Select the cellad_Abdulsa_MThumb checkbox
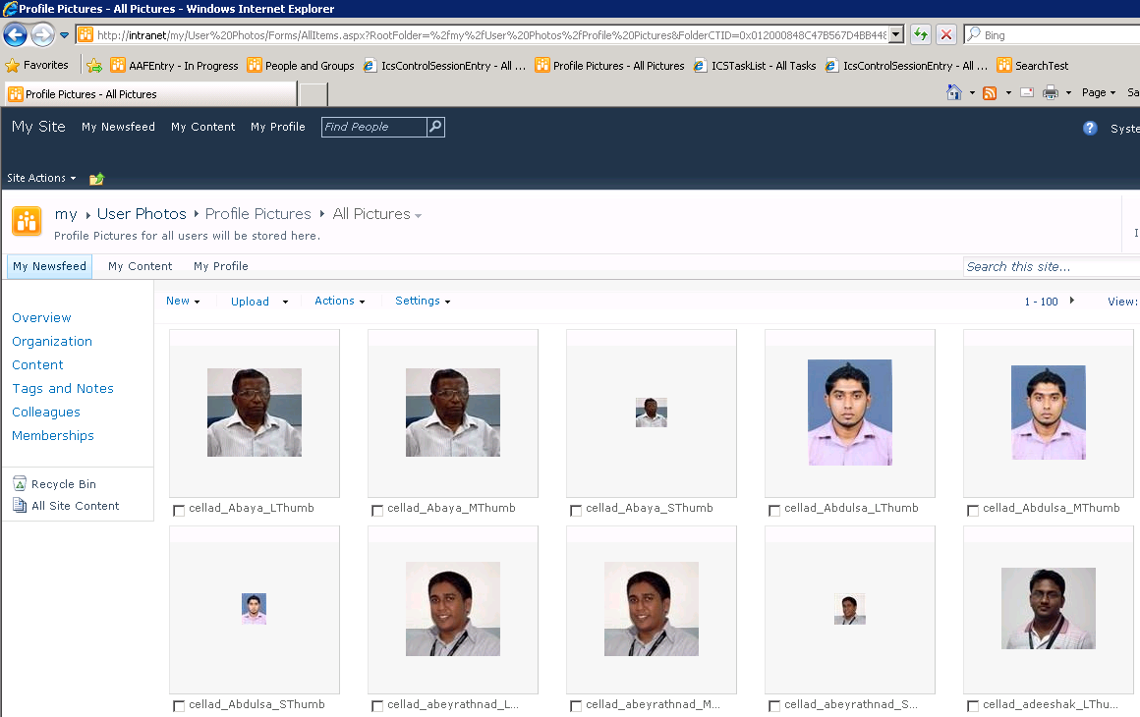Viewport: 1140px width, 717px height. point(973,510)
